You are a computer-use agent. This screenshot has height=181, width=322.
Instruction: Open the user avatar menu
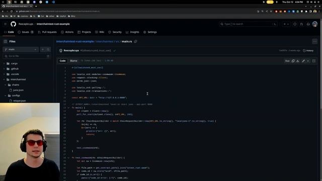click(x=315, y=24)
